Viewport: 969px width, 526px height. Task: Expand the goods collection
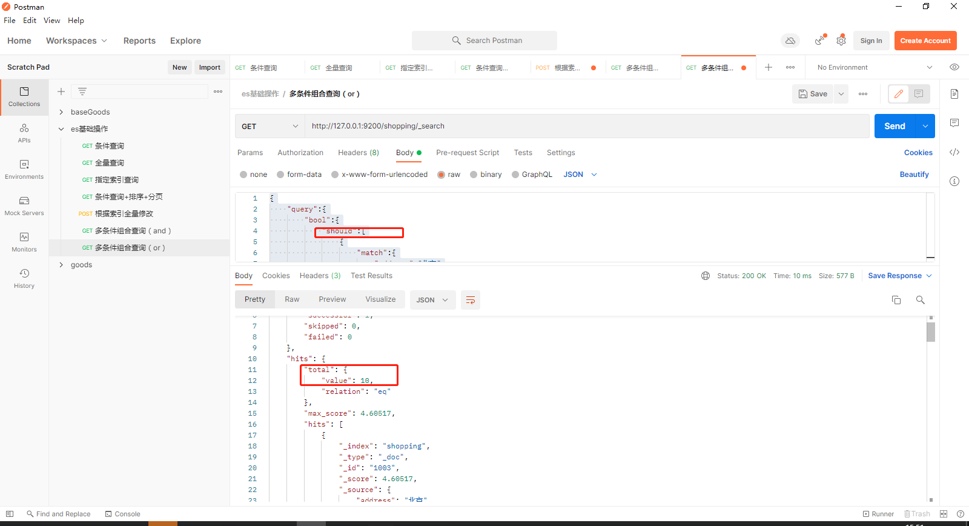tap(61, 265)
